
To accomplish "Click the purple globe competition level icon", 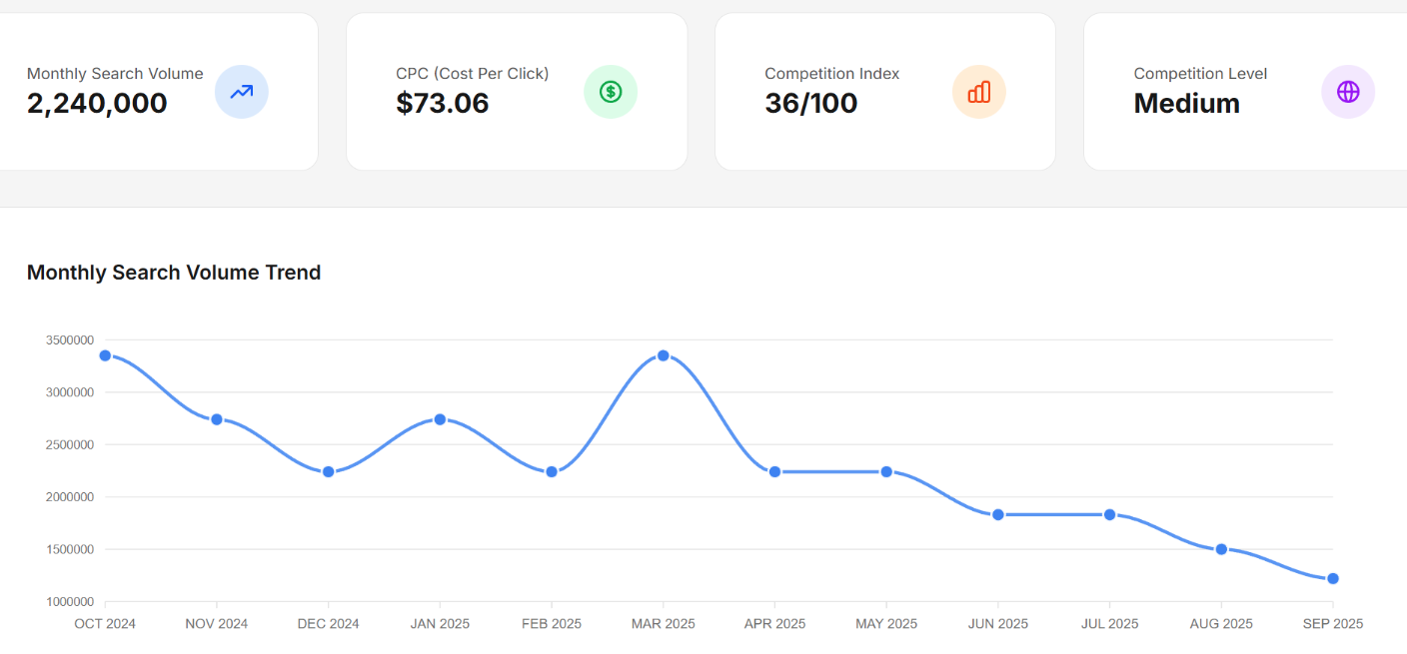I will pos(1348,92).
